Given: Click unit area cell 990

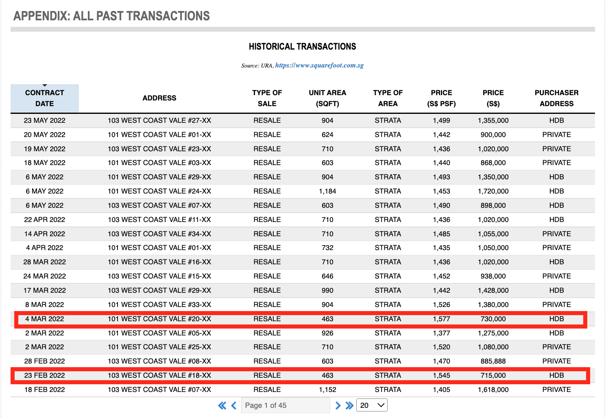Looking at the screenshot, I should point(327,290).
